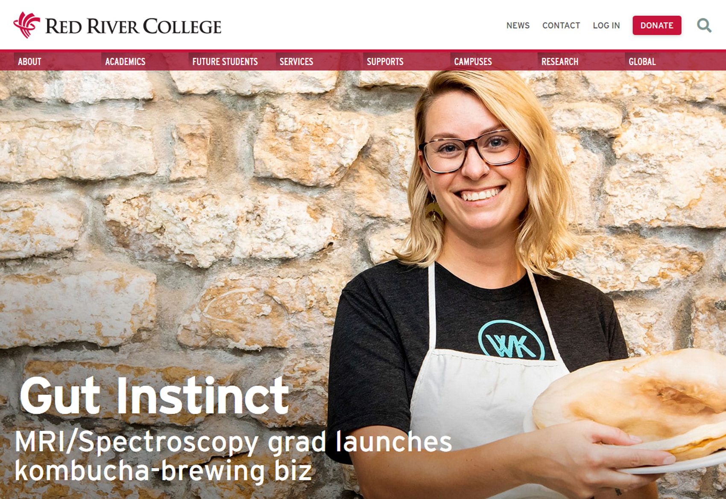This screenshot has width=726, height=499.
Task: Open the About menu
Action: point(29,61)
